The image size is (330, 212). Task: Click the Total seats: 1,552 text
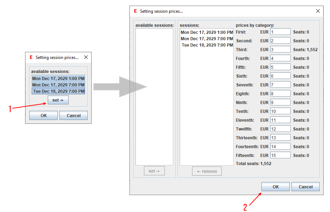(253, 164)
